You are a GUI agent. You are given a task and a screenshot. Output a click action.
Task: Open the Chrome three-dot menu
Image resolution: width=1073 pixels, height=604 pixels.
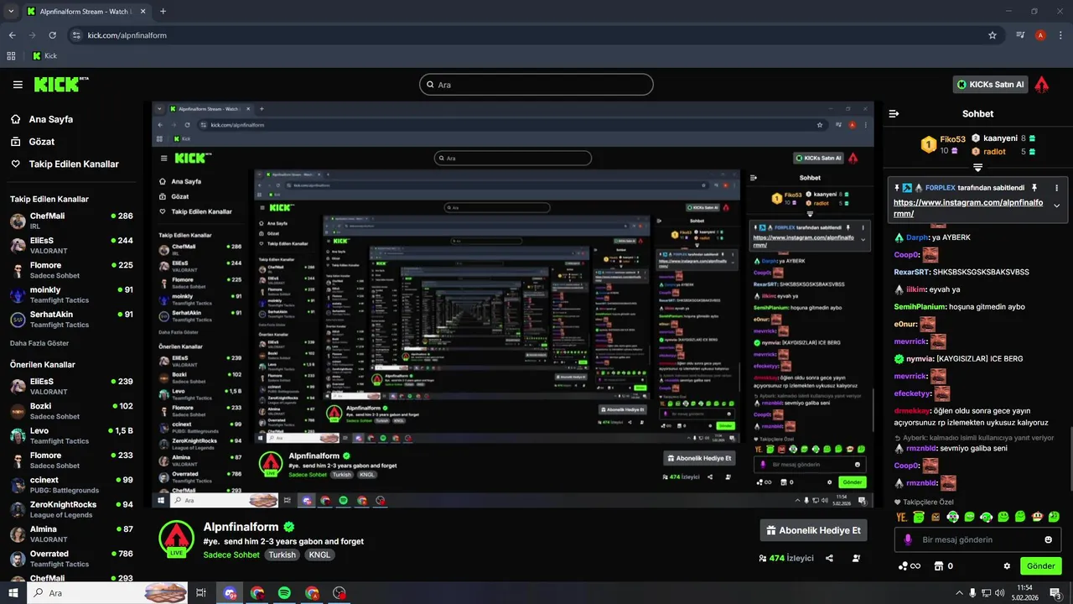[1059, 35]
